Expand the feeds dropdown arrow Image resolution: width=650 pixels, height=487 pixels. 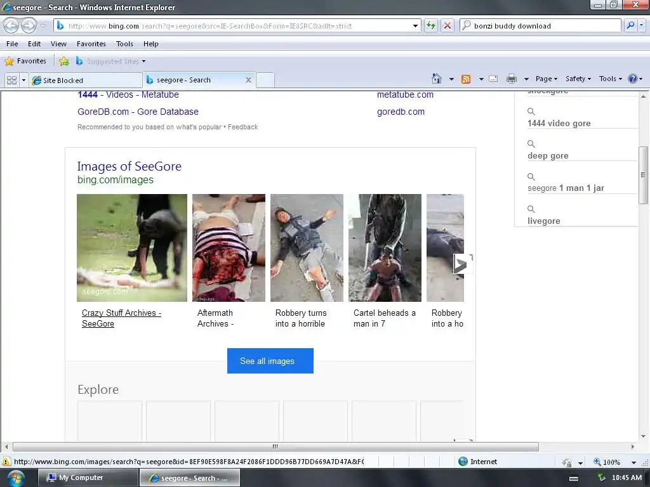(x=481, y=79)
